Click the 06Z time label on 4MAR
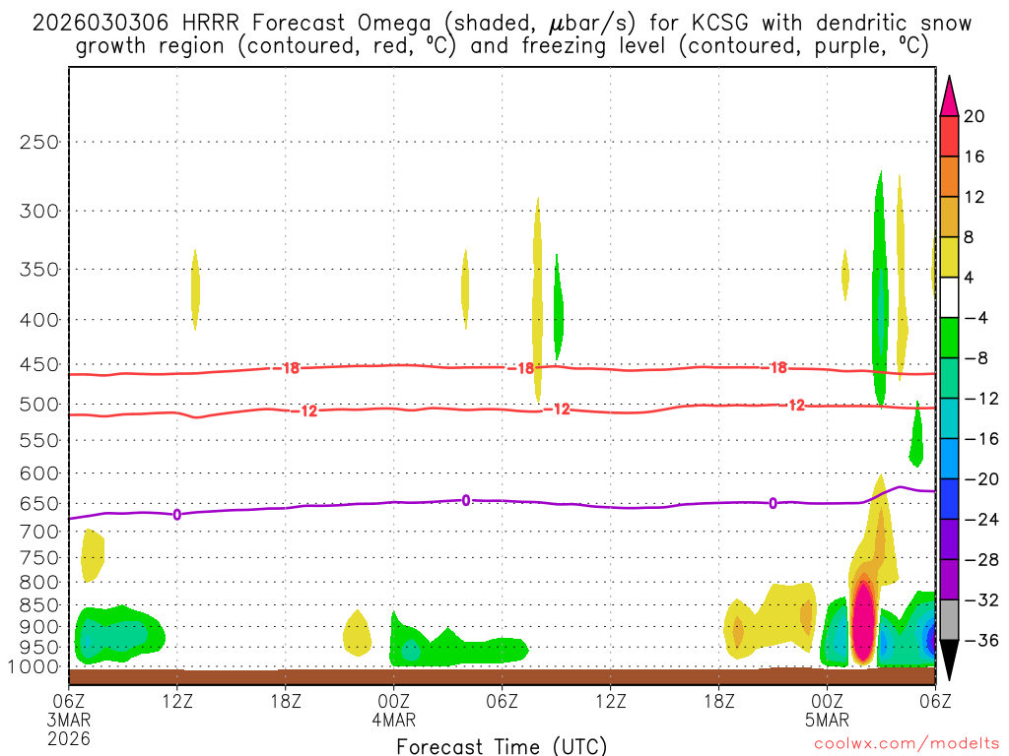Image resolution: width=1009 pixels, height=756 pixels. pos(502,701)
